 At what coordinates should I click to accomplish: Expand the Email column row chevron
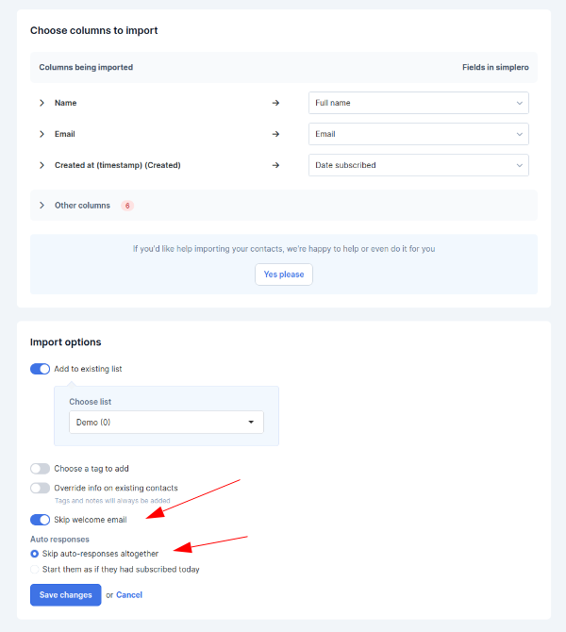pos(42,134)
